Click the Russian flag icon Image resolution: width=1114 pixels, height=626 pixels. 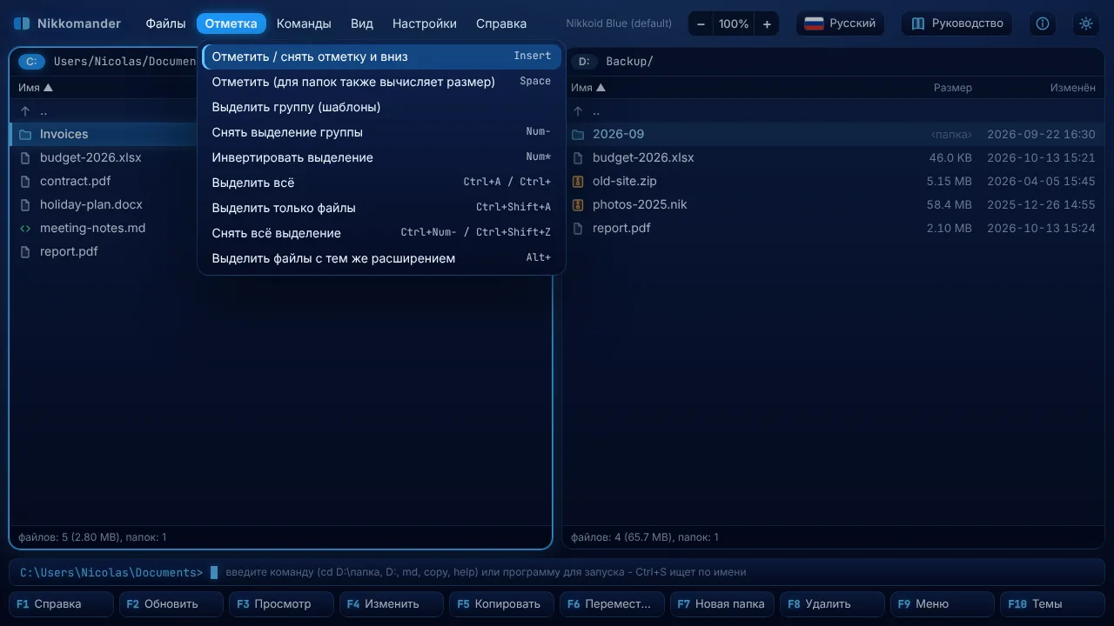814,23
